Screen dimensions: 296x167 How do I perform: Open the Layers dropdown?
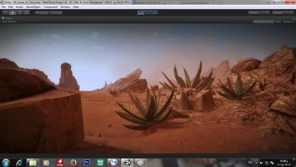[x=259, y=13]
